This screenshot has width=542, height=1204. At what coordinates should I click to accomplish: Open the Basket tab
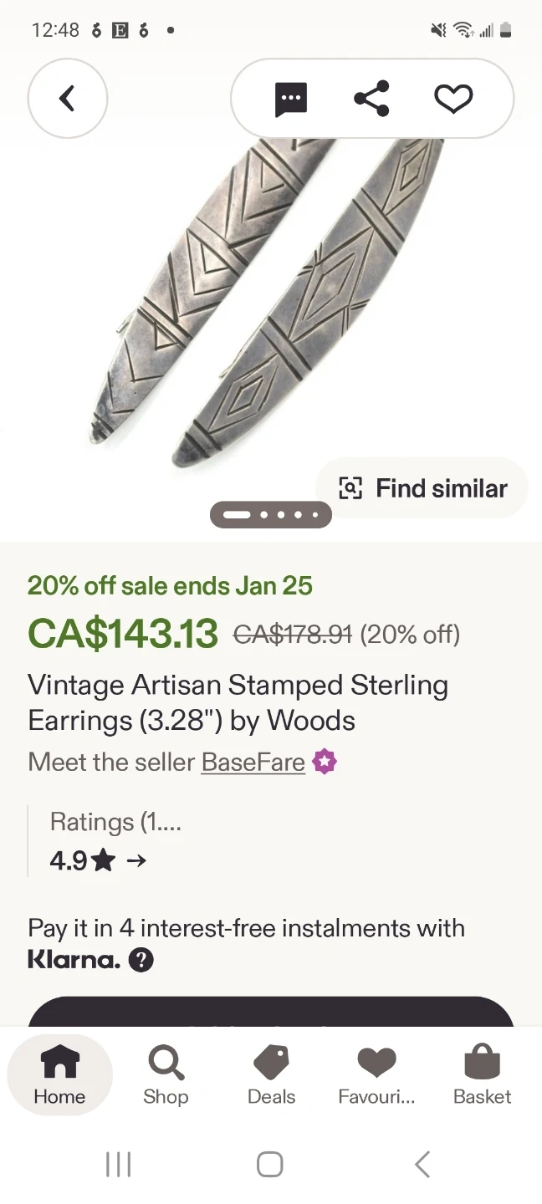(482, 1075)
